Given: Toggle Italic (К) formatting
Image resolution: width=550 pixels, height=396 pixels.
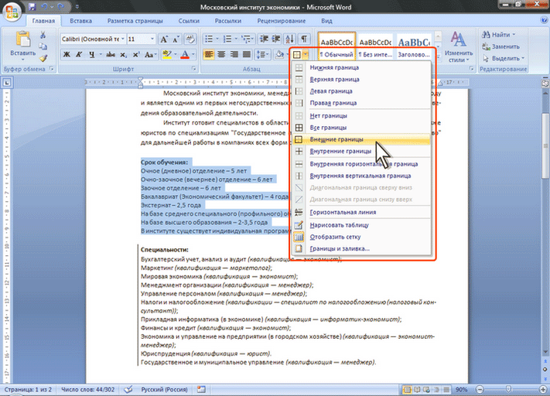Looking at the screenshot, I should tap(79, 55).
